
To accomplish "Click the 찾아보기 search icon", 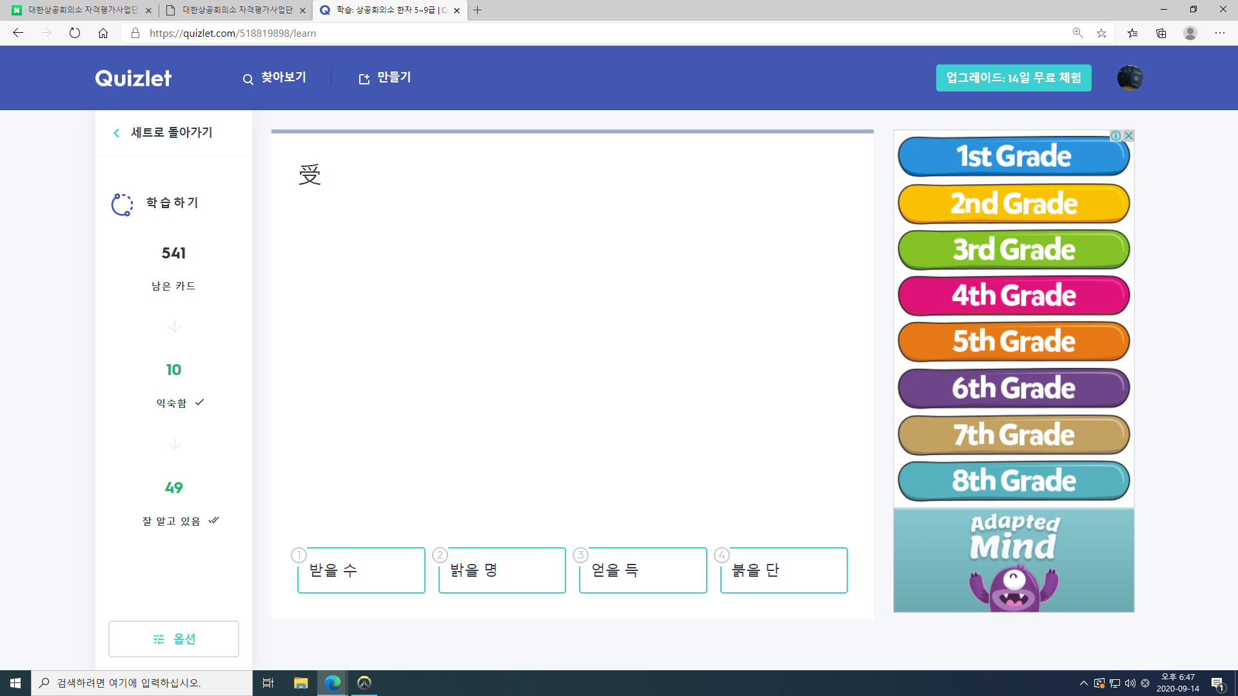I will coord(248,78).
